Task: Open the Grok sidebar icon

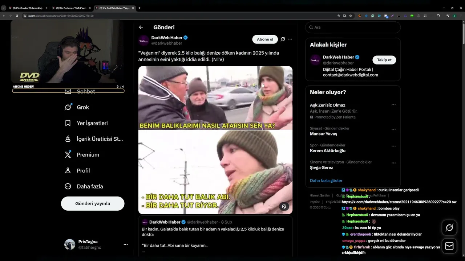Action: [x=68, y=107]
